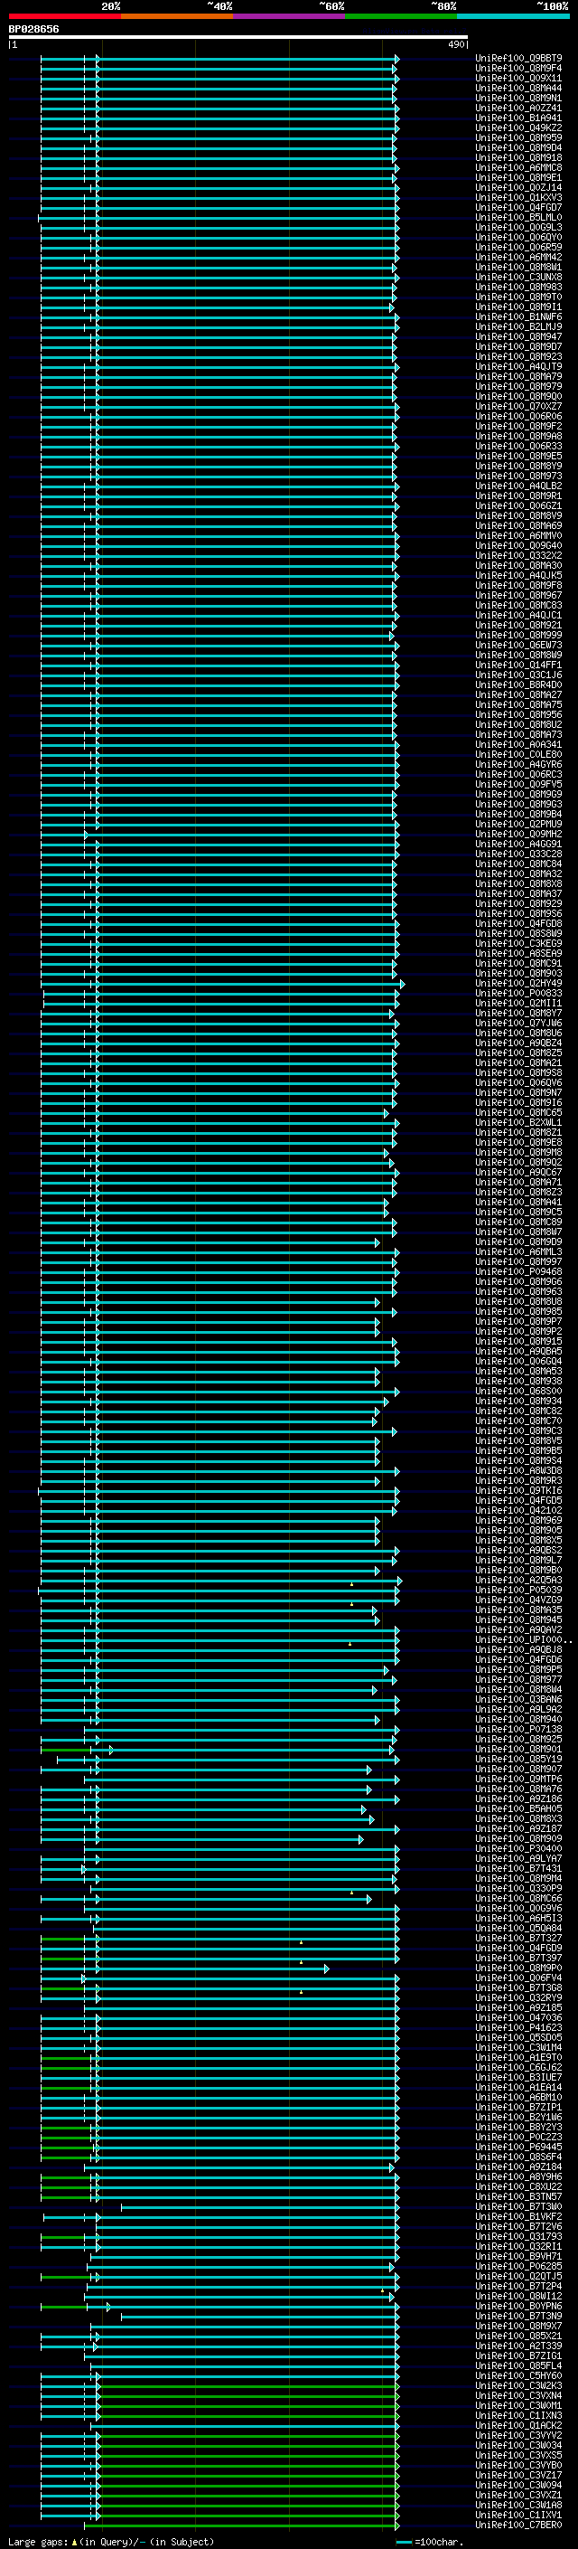
Task: Click the cyan ~100% identity legend bar
Action: (x=514, y=16)
